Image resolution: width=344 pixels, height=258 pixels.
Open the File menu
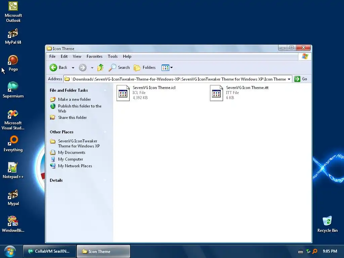[52, 56]
